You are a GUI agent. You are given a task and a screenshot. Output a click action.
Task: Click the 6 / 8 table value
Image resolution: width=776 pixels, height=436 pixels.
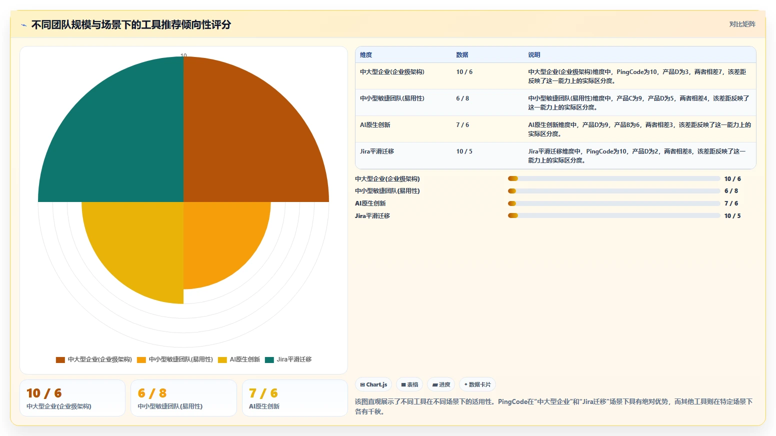(462, 98)
